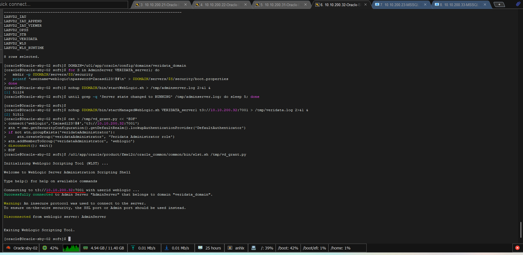
Task: Click the 4.94 GB / 11.40 GB memory value
Action: pos(107,248)
